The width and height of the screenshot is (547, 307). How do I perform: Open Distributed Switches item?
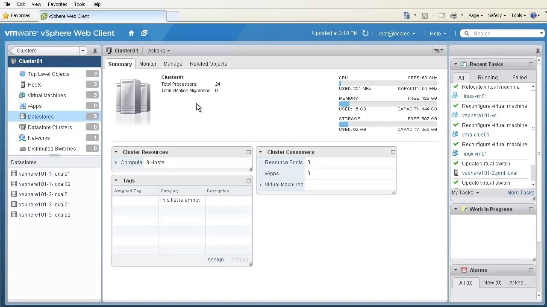(52, 148)
